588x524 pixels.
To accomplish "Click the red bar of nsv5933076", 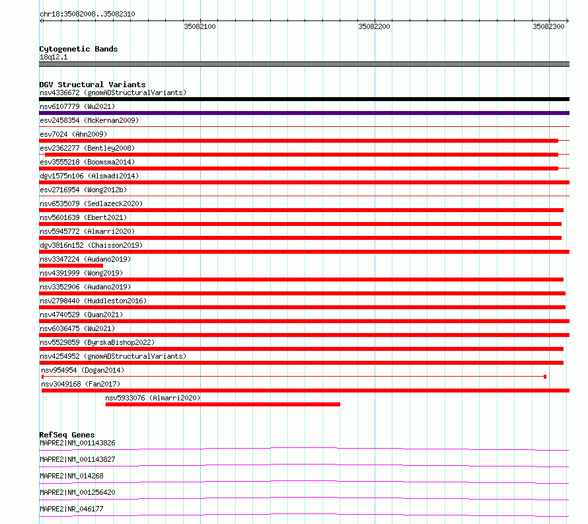I will click(x=223, y=404).
